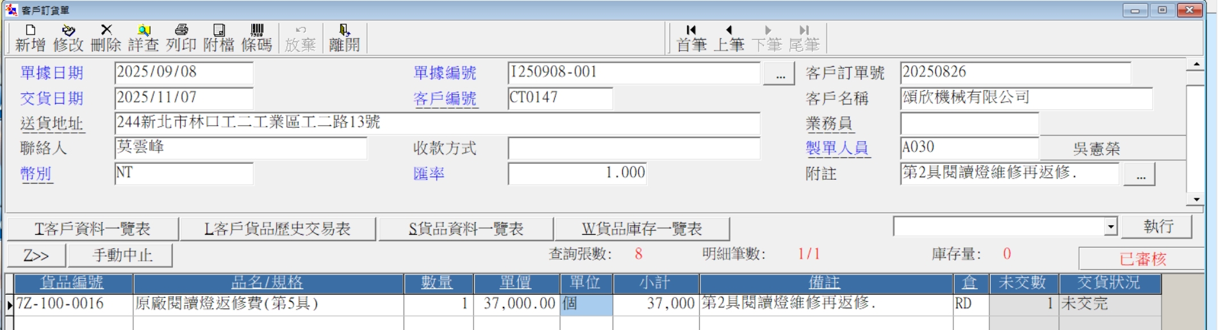Viewport: 1218px width, 330px height.
Task: Exit using the 離開 toolbar icon
Action: click(x=344, y=38)
